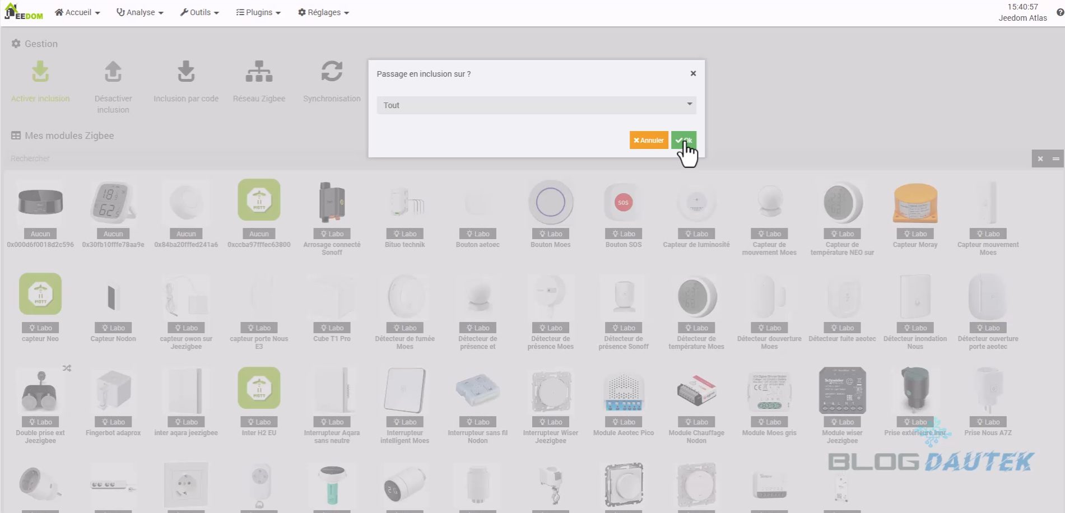Open the Module wiser Jeezigbee module
The height and width of the screenshot is (513, 1065).
pyautogui.click(x=842, y=405)
